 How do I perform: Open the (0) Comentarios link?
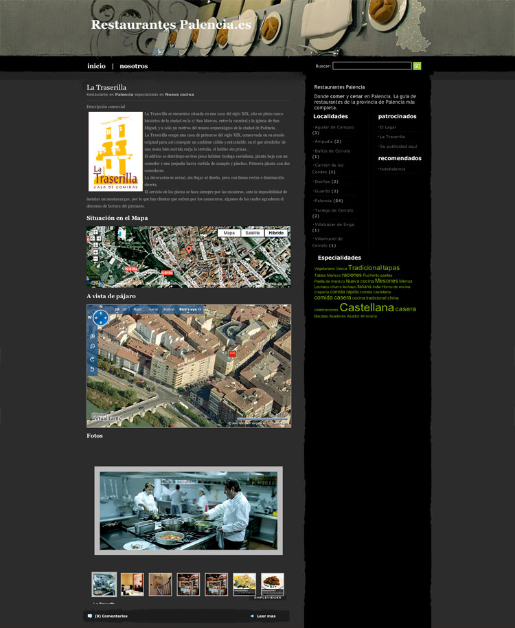point(111,616)
